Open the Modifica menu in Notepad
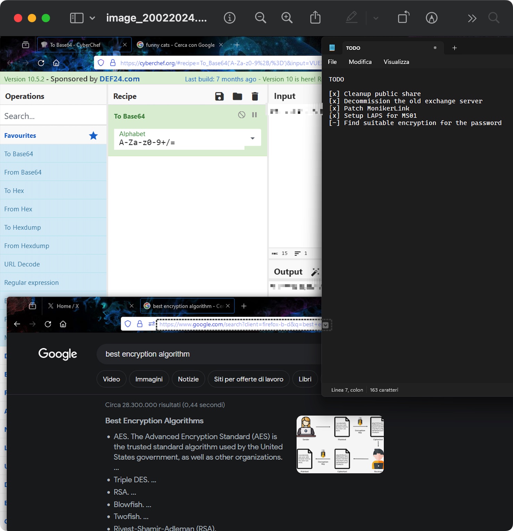Viewport: 513px width, 531px height. (360, 62)
